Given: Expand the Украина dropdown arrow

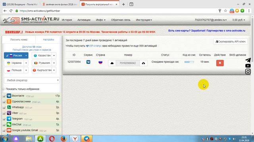Looking at the screenshot, I should [26, 63].
